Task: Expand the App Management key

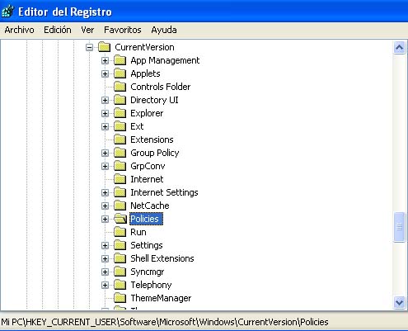Action: (105, 60)
